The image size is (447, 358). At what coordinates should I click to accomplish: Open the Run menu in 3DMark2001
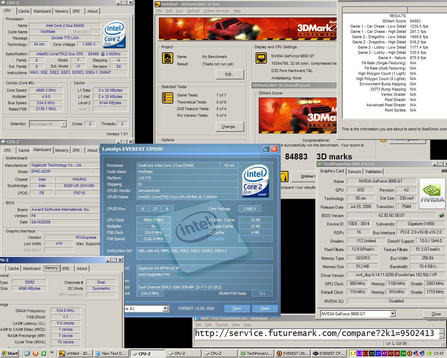point(179,11)
